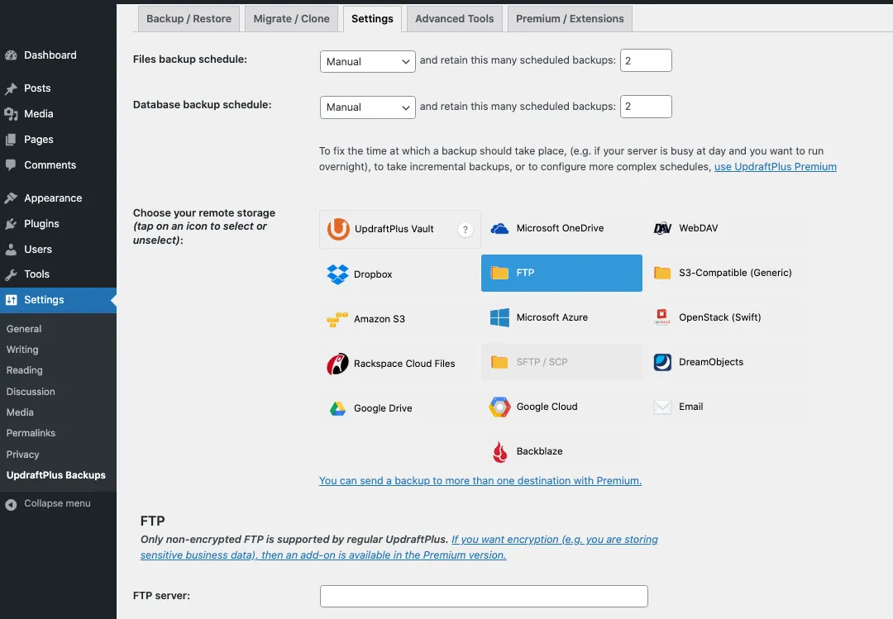Open Reading settings submenu item
This screenshot has height=619, width=893.
click(25, 370)
